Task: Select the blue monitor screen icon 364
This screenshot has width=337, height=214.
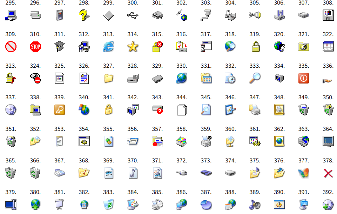Action: click(328, 141)
